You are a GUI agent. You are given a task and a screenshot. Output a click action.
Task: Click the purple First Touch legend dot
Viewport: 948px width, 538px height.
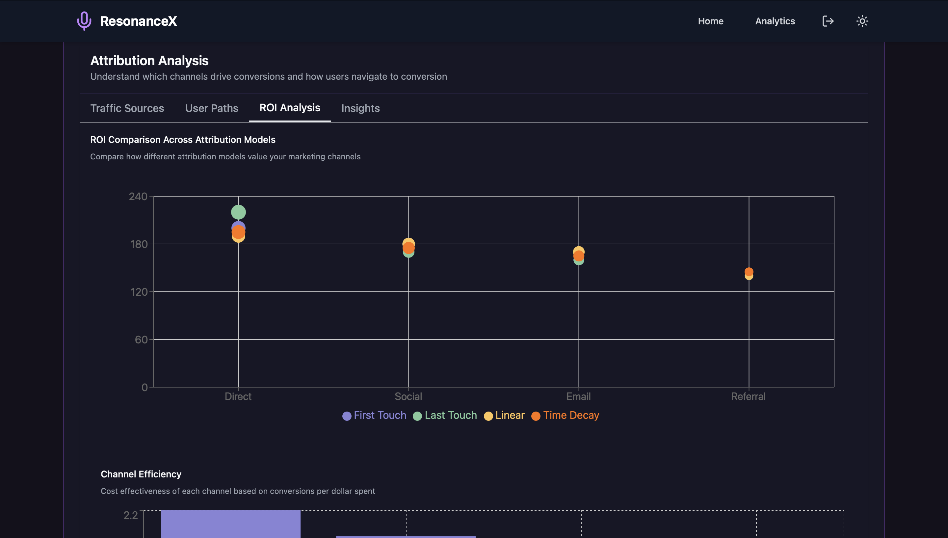coord(347,416)
